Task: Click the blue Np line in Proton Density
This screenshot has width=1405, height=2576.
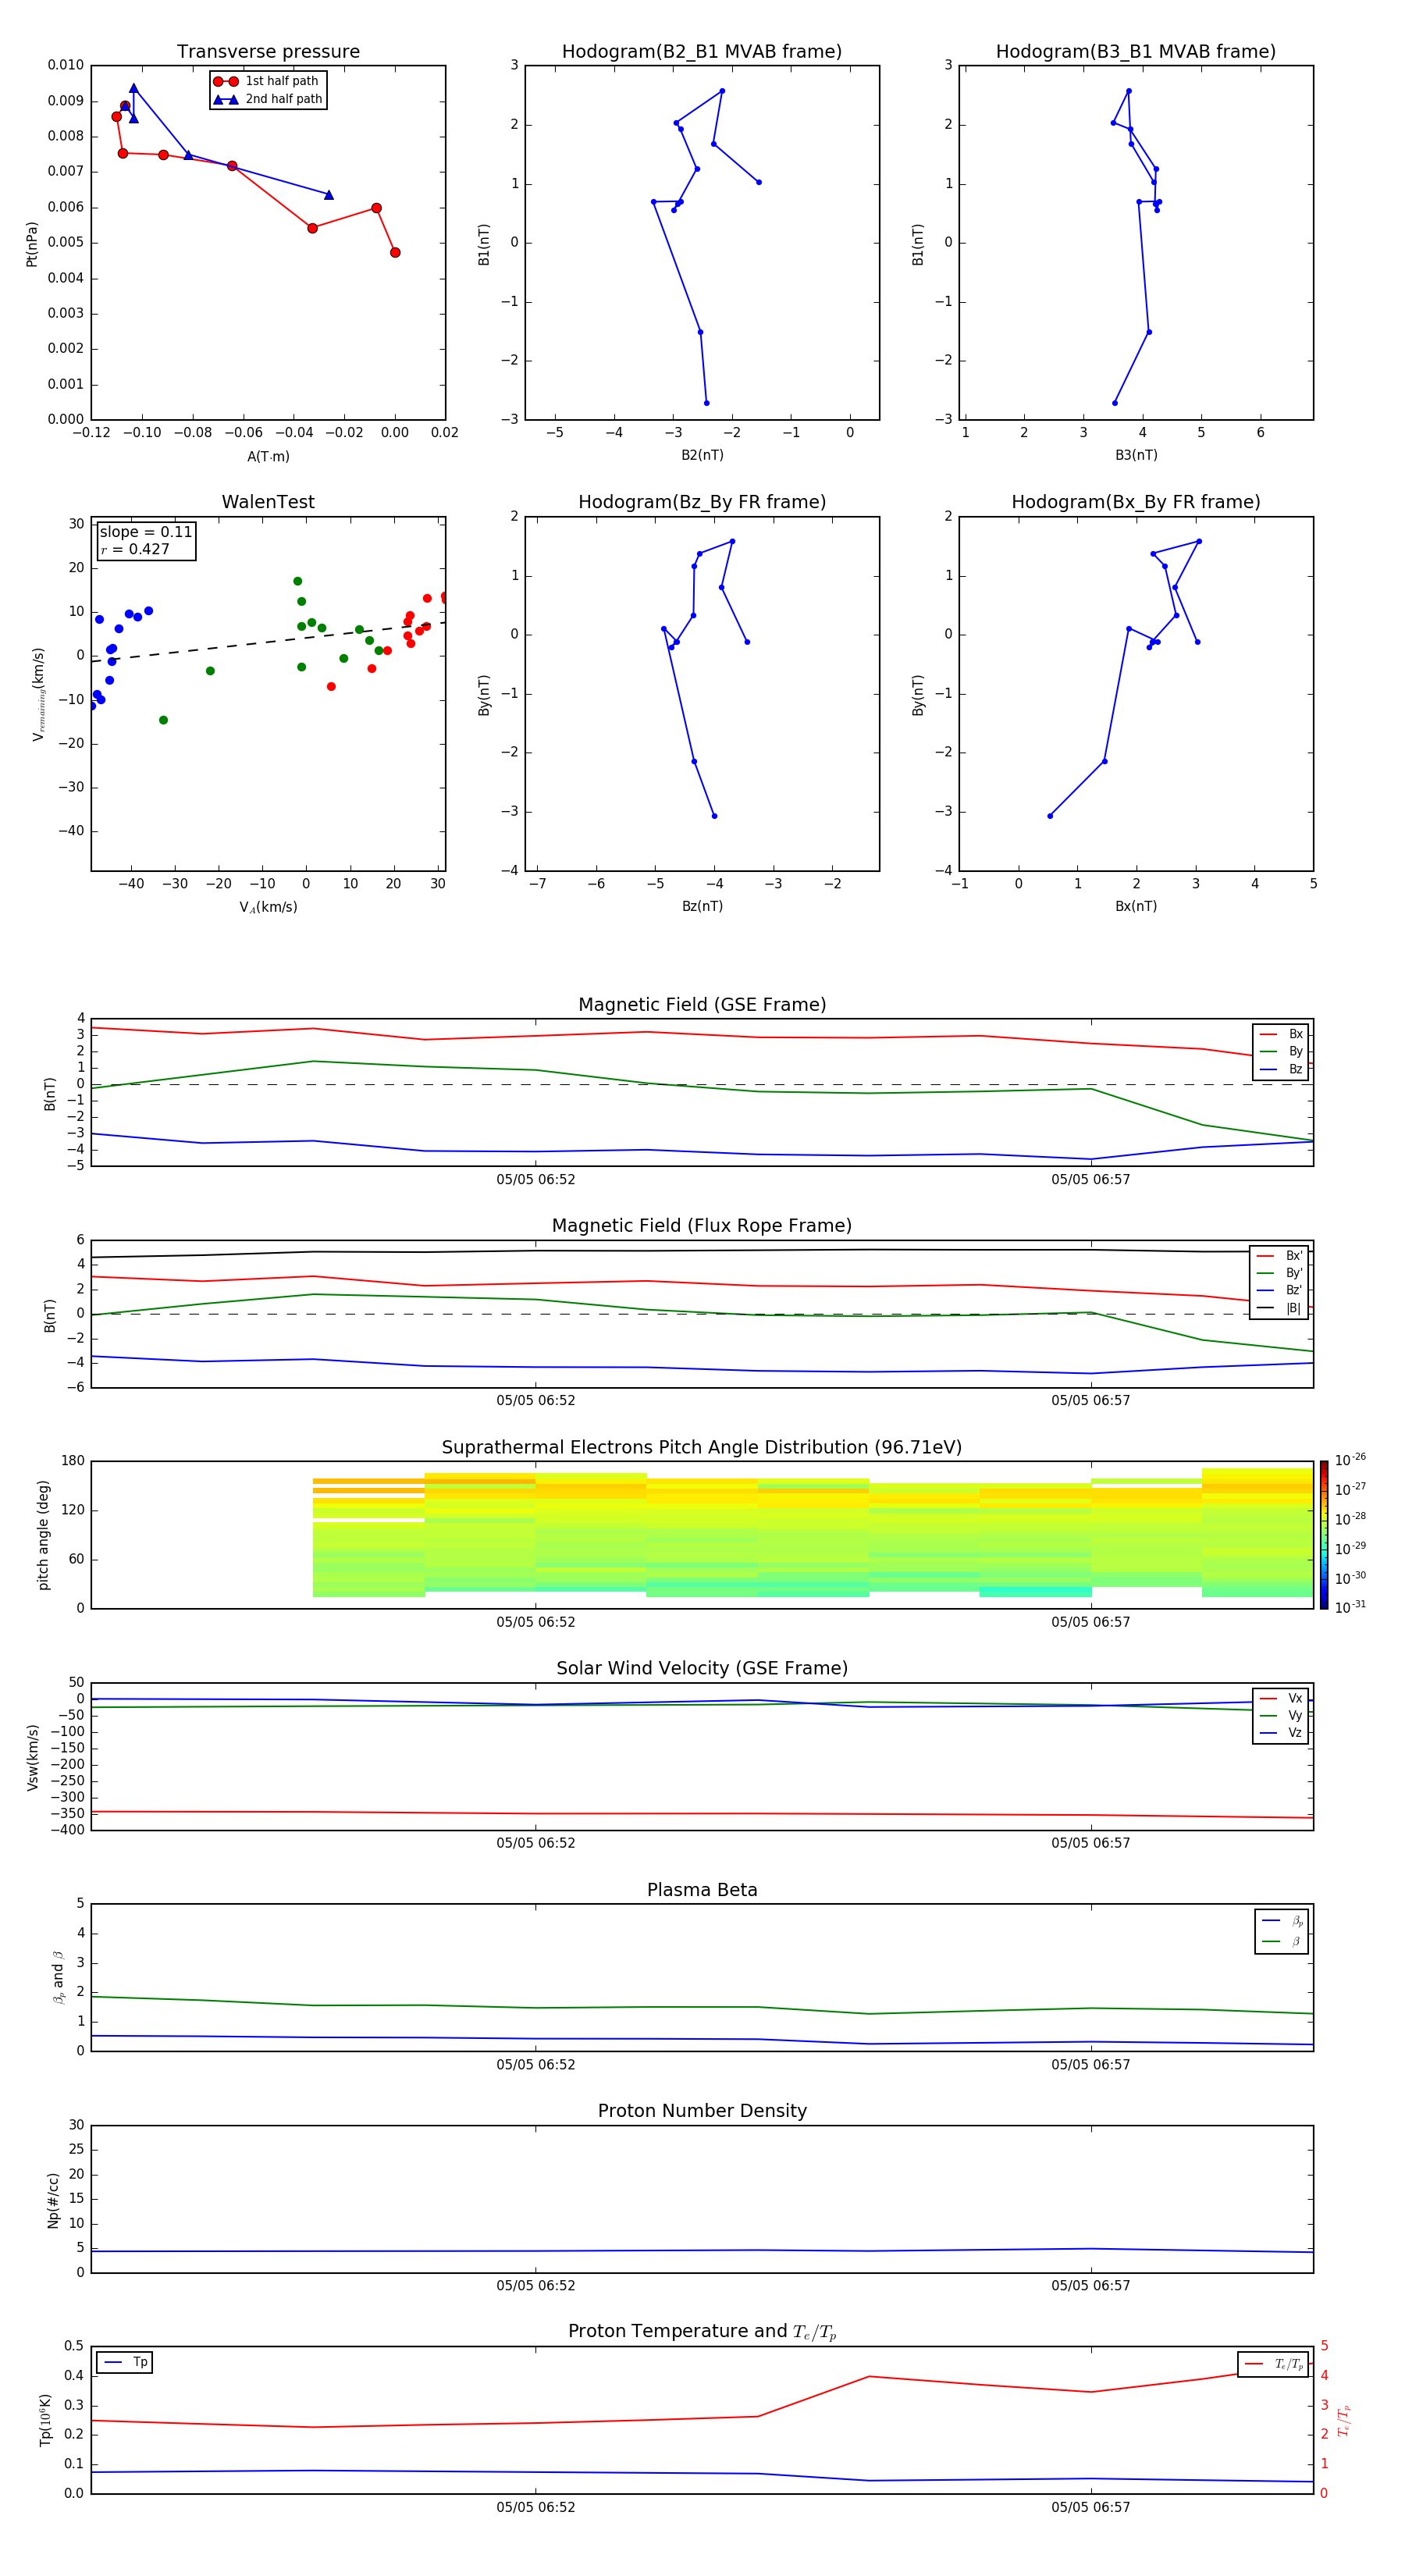Action: point(702,2251)
